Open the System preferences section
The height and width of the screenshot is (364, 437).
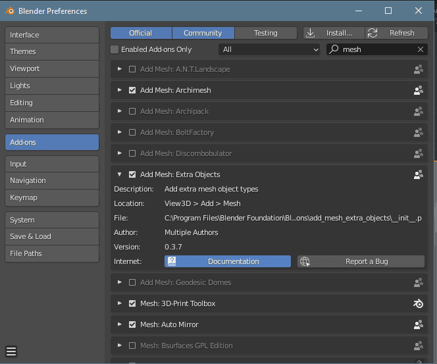pyautogui.click(x=52, y=221)
